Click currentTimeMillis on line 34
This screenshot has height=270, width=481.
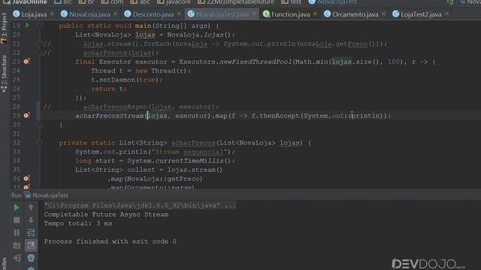(x=189, y=160)
